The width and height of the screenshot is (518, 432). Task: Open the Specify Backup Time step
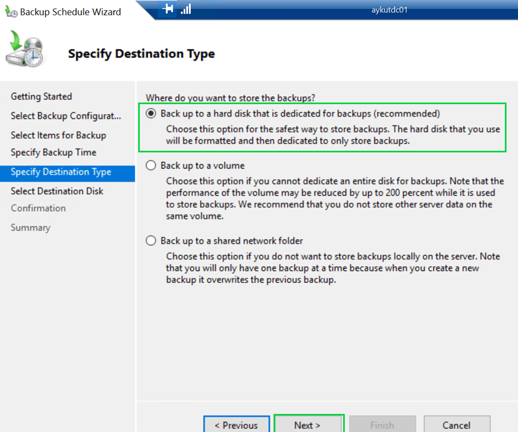pos(53,152)
